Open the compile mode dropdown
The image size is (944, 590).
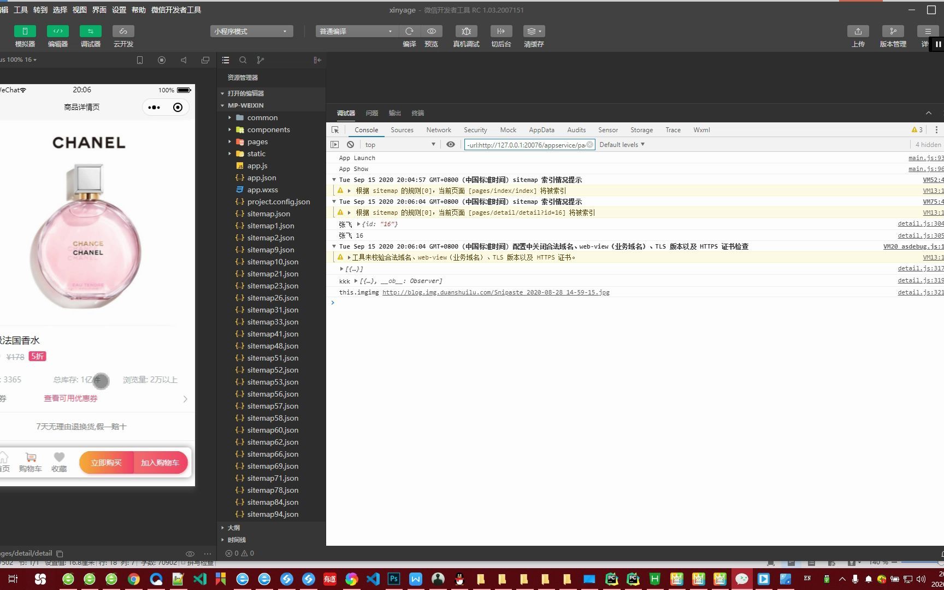pos(356,31)
